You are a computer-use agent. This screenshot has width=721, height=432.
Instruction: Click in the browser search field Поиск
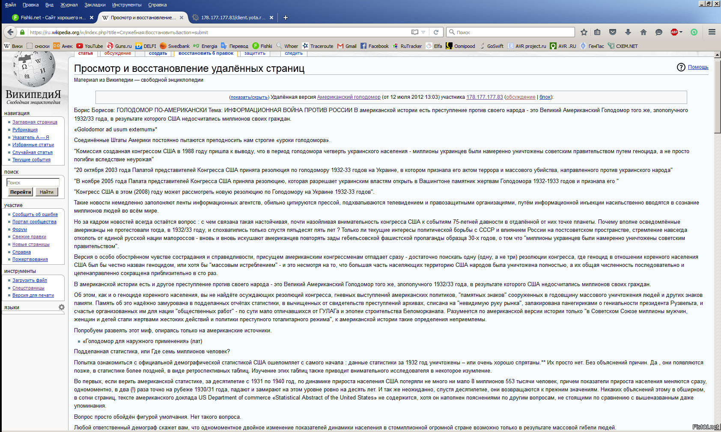[x=511, y=32]
